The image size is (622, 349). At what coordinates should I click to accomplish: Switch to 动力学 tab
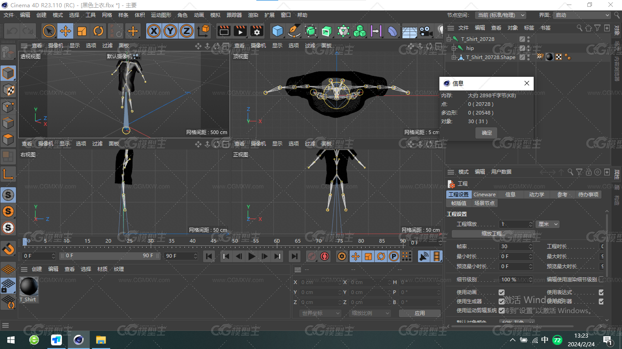click(x=536, y=194)
